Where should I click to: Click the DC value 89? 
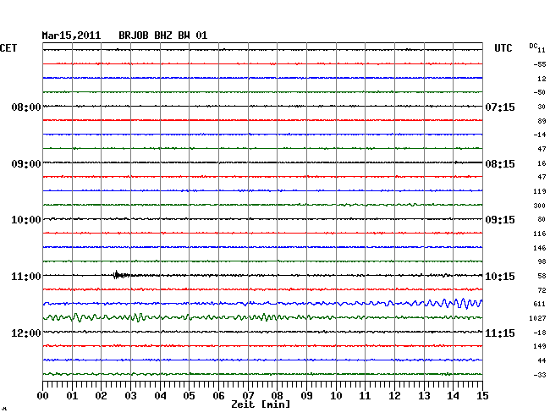pos(542,121)
